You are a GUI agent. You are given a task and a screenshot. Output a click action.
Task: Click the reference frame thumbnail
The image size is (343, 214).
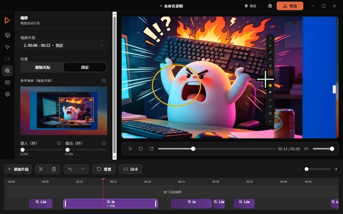[64, 111]
